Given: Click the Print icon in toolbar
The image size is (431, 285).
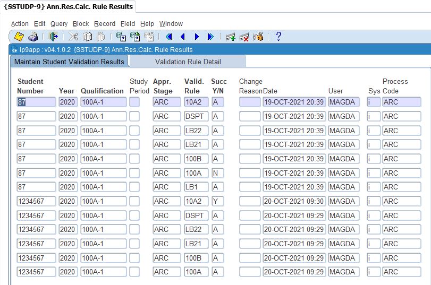Looking at the screenshot, I should coord(33,37).
